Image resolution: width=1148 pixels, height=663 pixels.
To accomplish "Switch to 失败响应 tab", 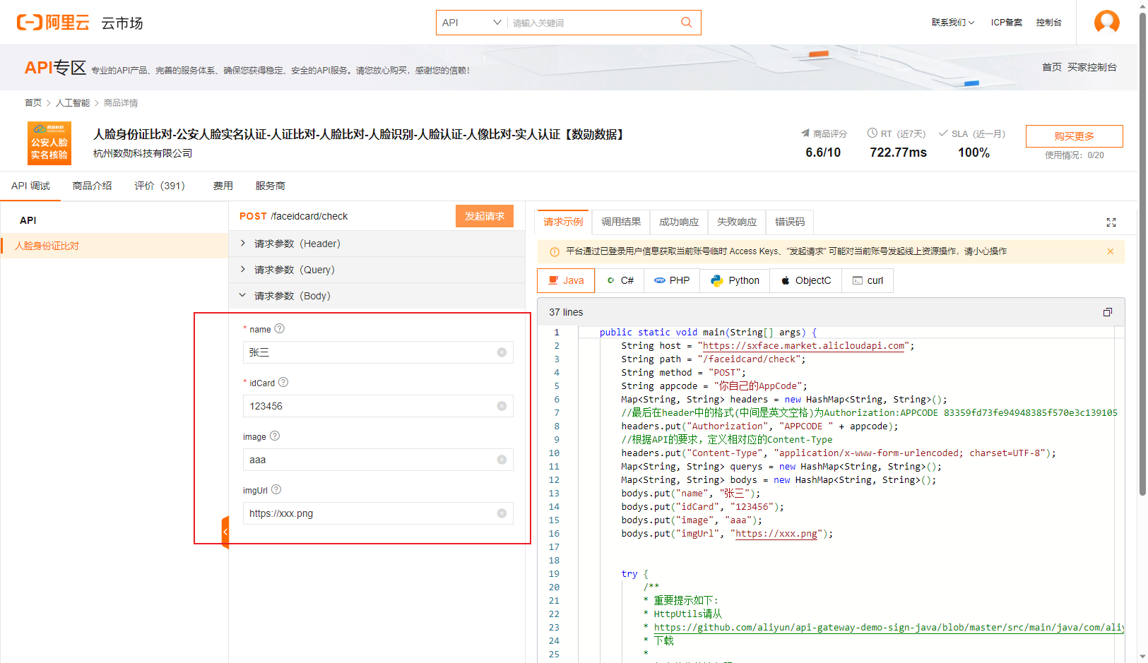I will click(737, 222).
